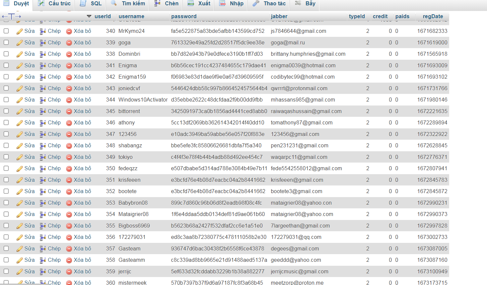Sort table by userId column
This screenshot has width=487, height=285.
(x=103, y=16)
